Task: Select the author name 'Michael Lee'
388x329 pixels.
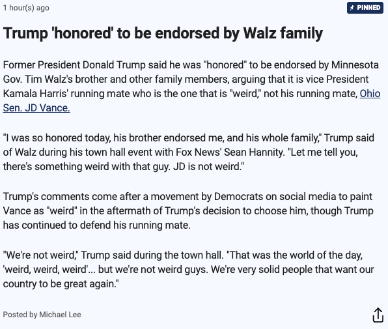Action: point(60,315)
